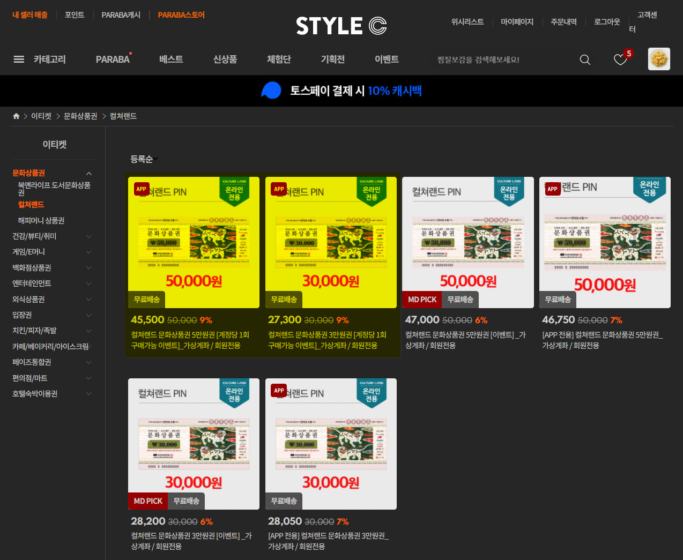Open 북앤라이프 도서문화상품권 subcategory
This screenshot has height=560, width=683.
(x=54, y=189)
